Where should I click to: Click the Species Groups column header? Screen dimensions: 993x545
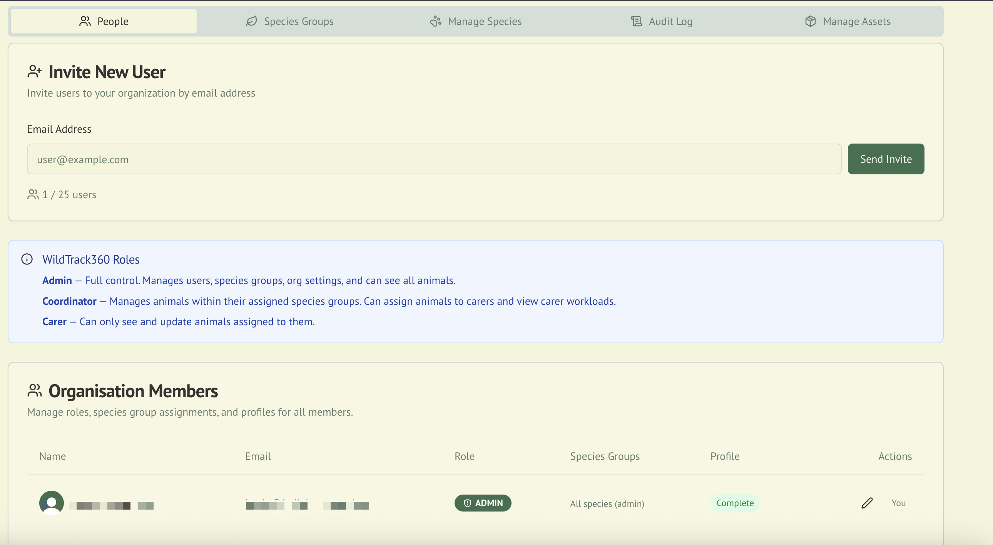tap(604, 456)
